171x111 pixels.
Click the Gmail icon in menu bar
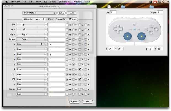tap(155, 2)
